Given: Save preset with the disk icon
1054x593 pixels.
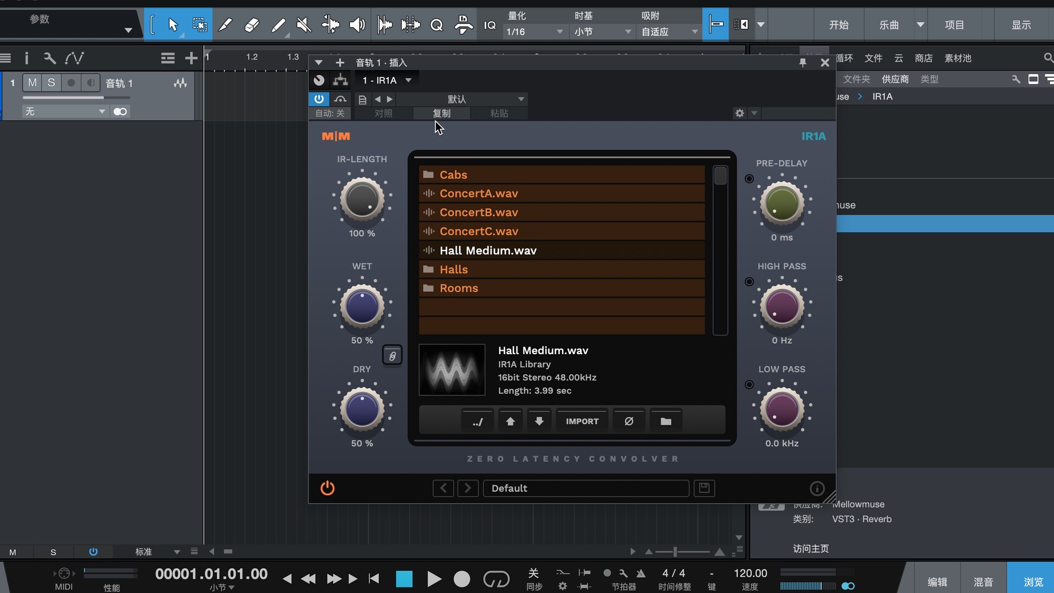Looking at the screenshot, I should (704, 488).
